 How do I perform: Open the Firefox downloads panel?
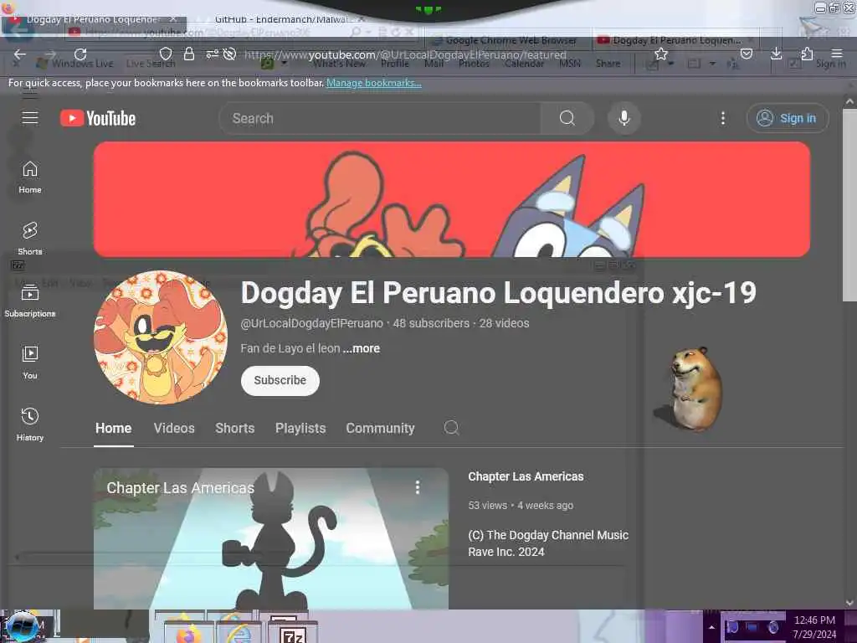(776, 54)
